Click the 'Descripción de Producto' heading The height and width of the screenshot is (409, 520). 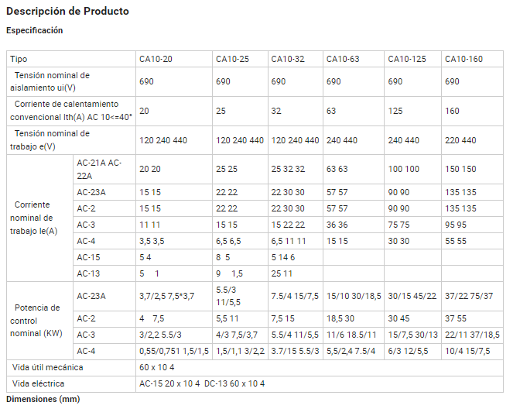(x=67, y=11)
